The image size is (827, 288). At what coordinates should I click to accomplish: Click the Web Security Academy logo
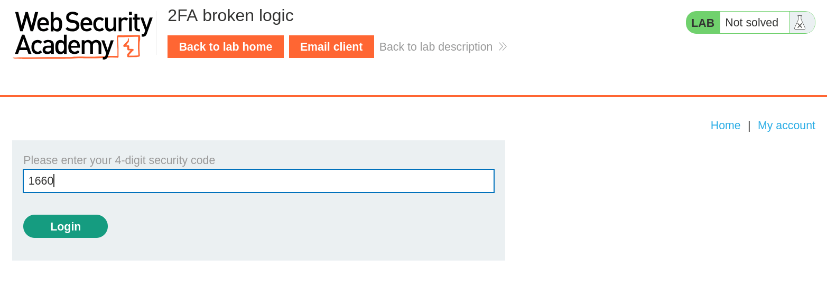(83, 34)
